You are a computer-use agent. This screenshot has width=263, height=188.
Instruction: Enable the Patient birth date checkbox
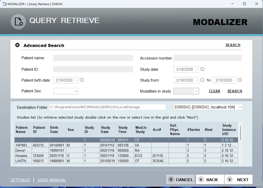point(82,80)
